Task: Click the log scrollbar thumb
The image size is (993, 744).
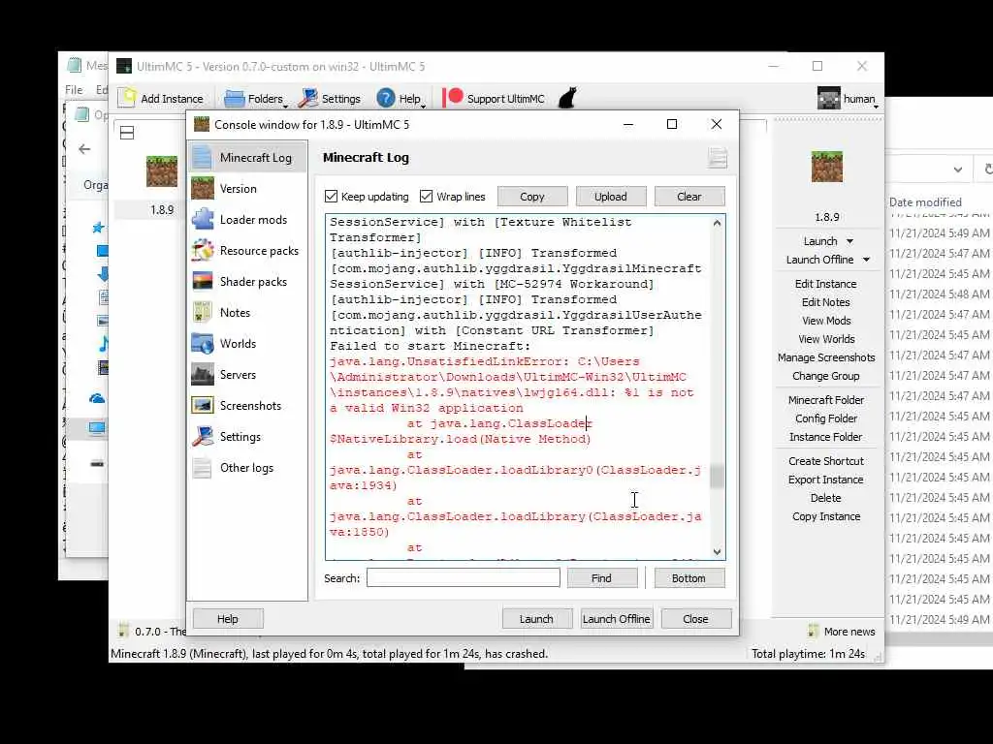Action: point(717,477)
